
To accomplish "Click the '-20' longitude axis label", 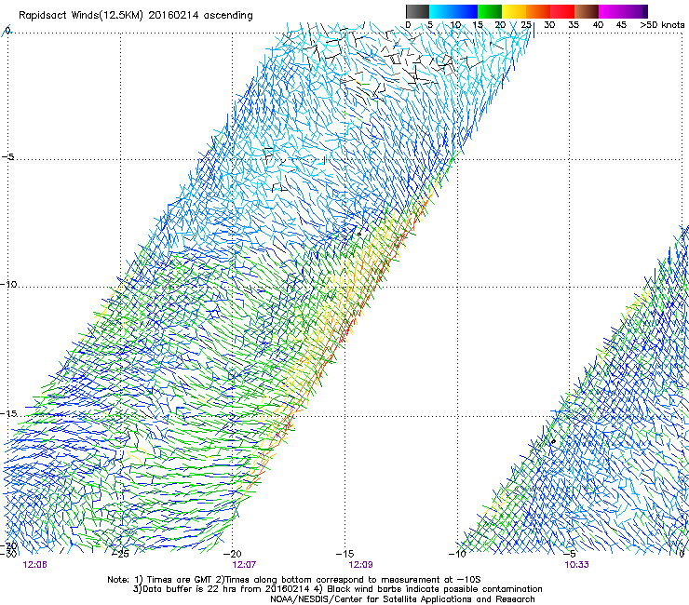I will (x=232, y=554).
